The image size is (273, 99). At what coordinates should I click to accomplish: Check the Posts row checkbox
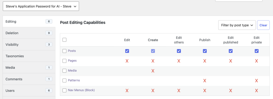[x=65, y=51]
